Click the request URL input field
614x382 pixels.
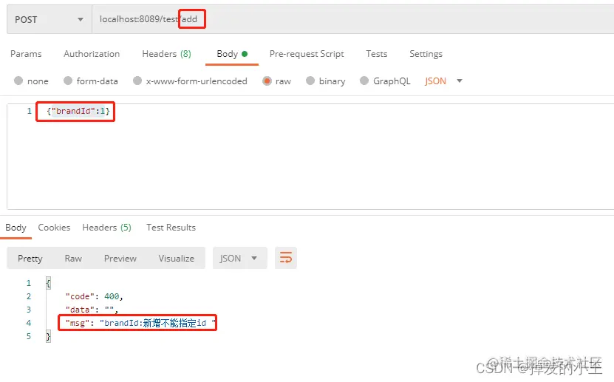[352, 19]
